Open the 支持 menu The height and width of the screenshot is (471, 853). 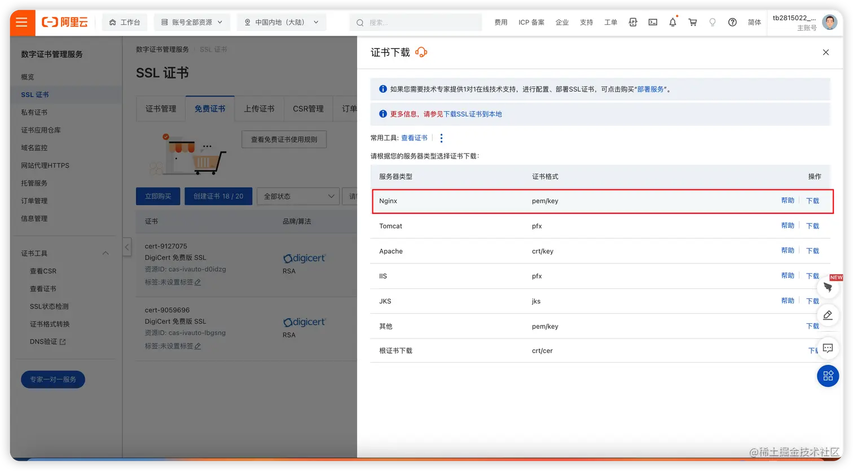coord(587,23)
